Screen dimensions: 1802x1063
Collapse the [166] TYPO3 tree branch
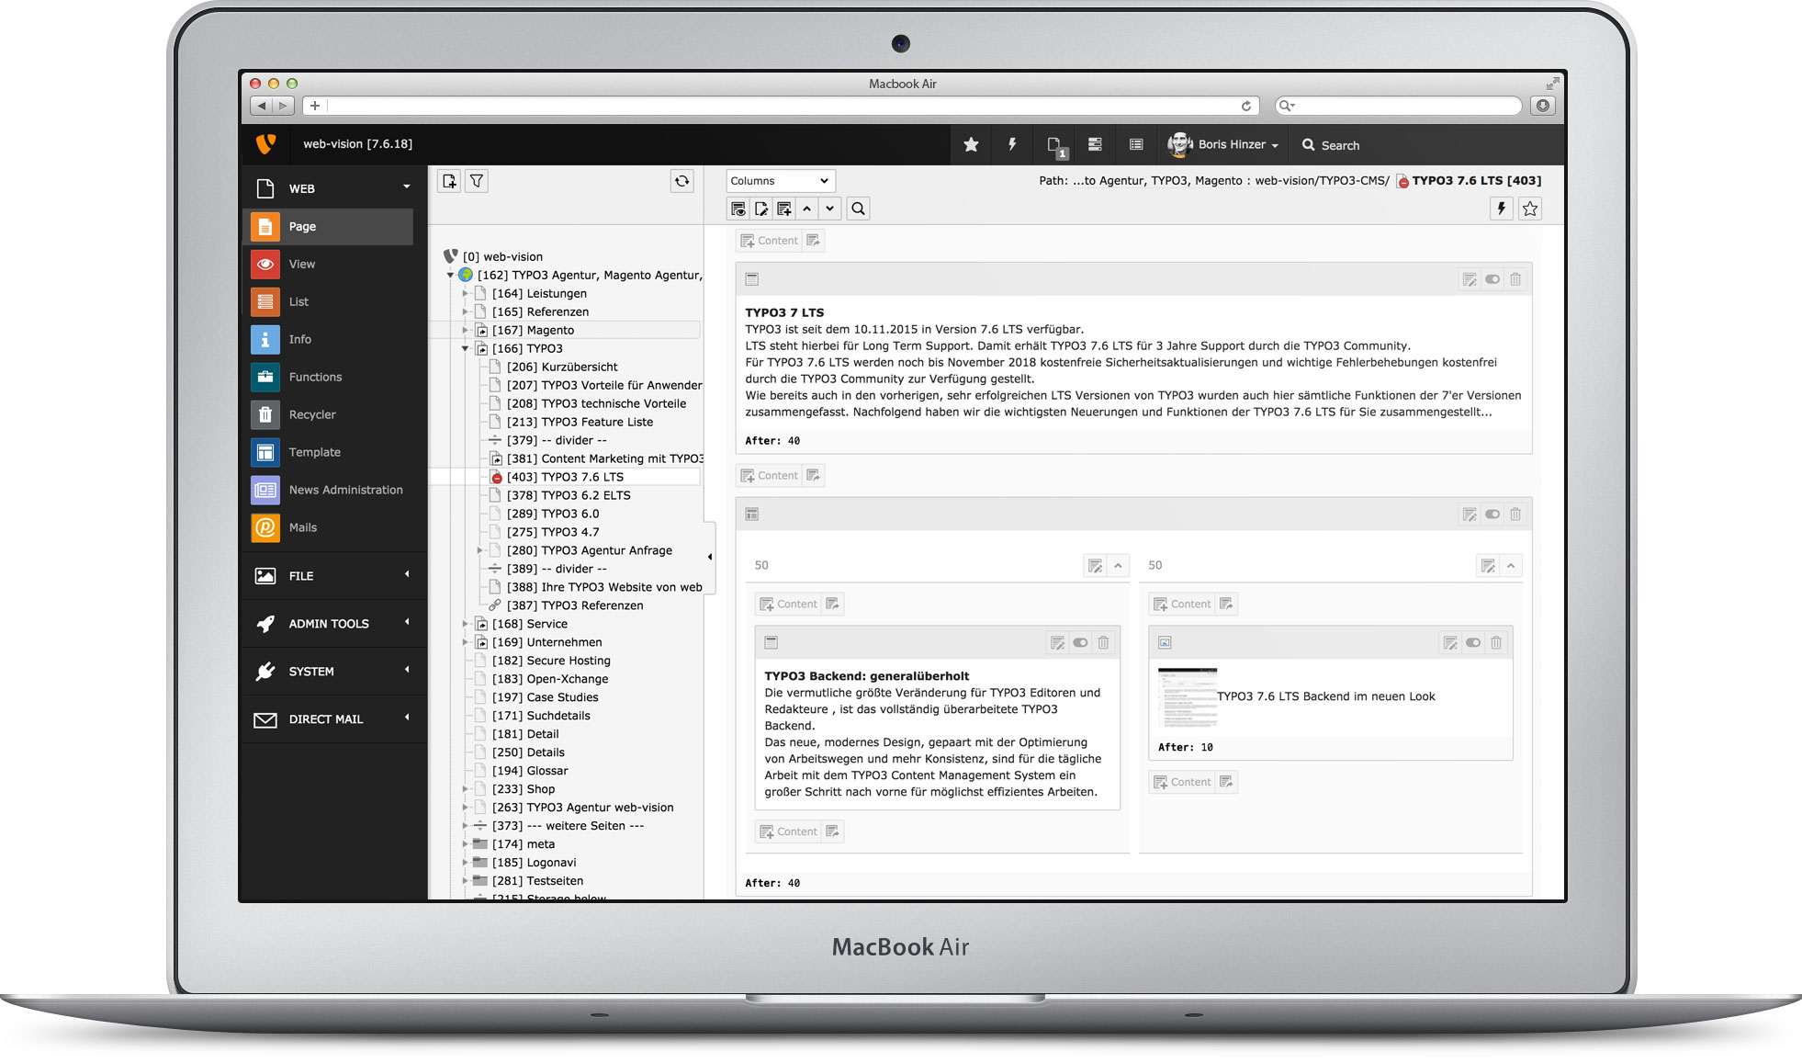tap(467, 348)
